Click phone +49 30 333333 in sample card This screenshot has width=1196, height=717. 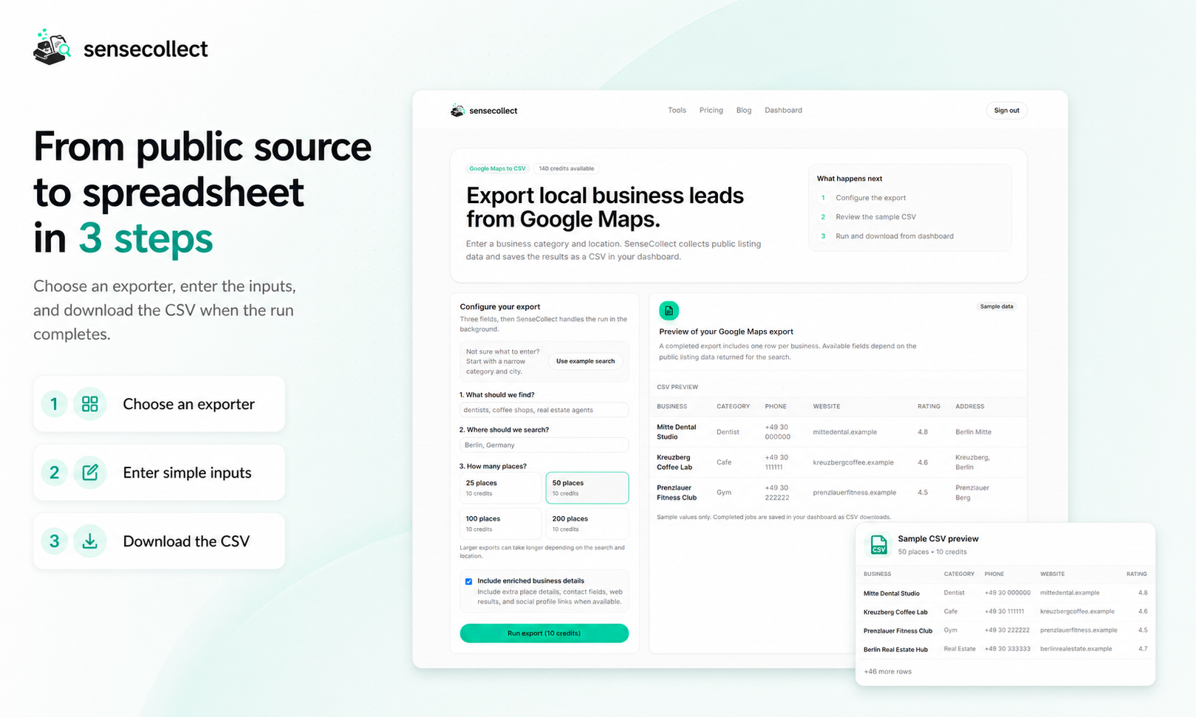point(1008,649)
